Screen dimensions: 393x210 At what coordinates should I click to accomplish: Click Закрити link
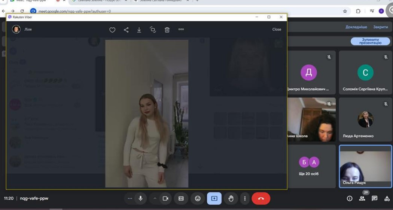pyautogui.click(x=381, y=27)
